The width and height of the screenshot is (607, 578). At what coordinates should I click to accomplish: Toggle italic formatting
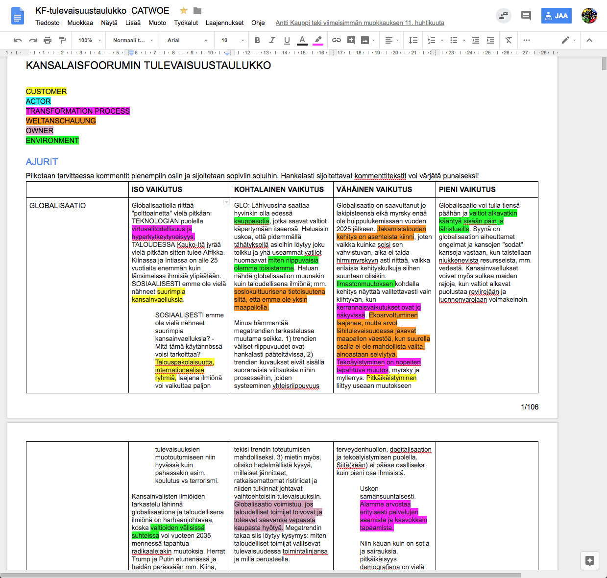[272, 40]
